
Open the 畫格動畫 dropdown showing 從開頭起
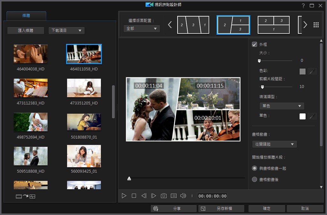[x=274, y=144]
